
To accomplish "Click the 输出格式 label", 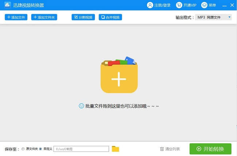I will pos(185,17).
